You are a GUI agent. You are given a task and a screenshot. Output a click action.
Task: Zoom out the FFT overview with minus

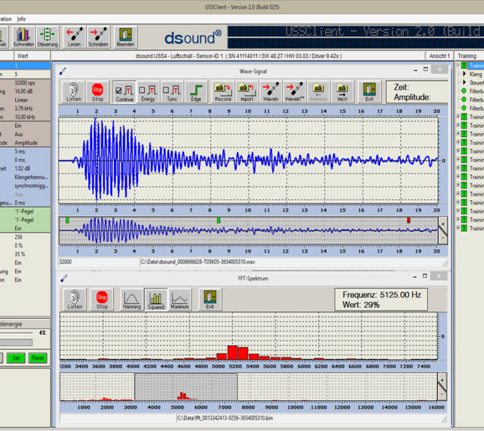point(442,394)
